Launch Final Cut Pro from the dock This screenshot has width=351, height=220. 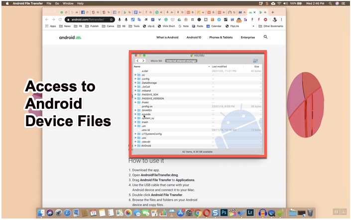233,213
